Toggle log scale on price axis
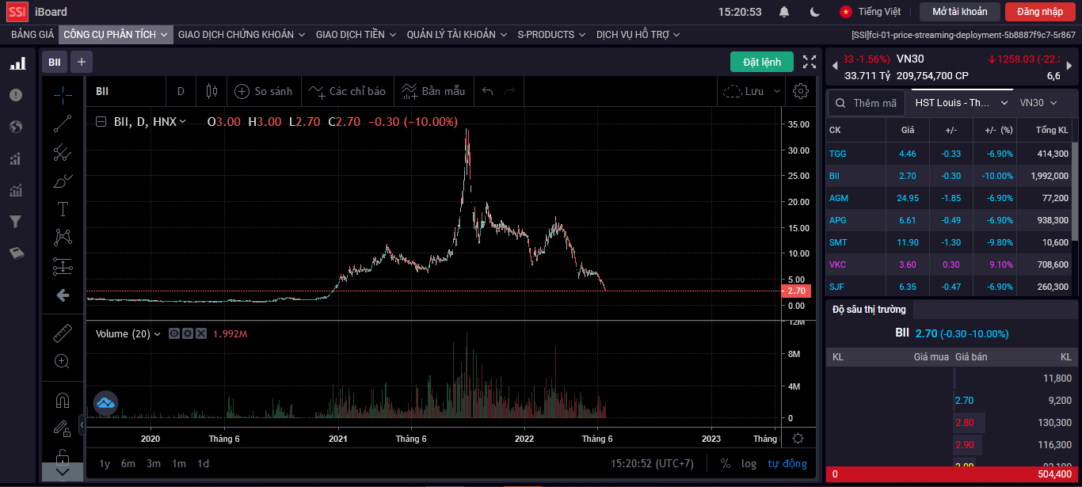 [749, 463]
